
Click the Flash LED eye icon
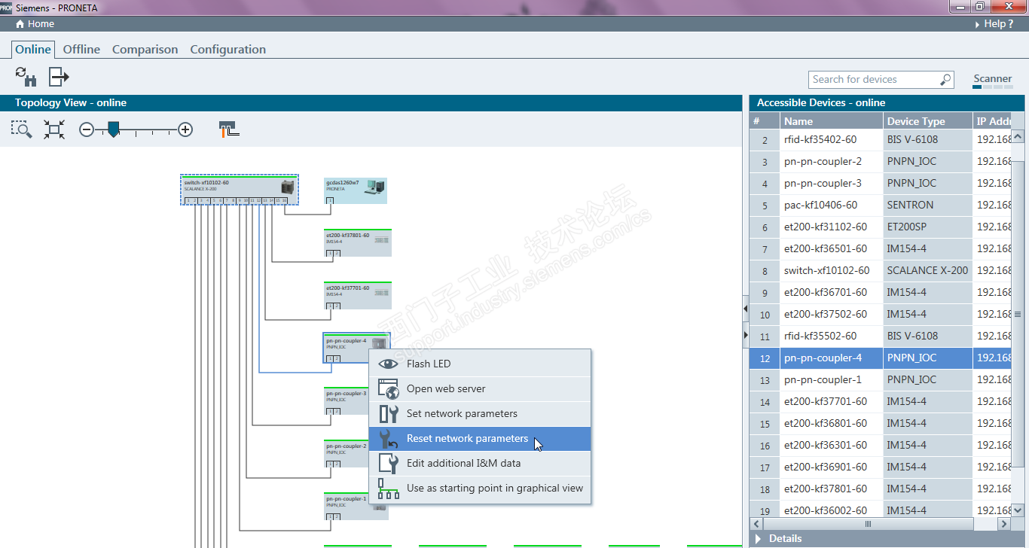tap(388, 364)
